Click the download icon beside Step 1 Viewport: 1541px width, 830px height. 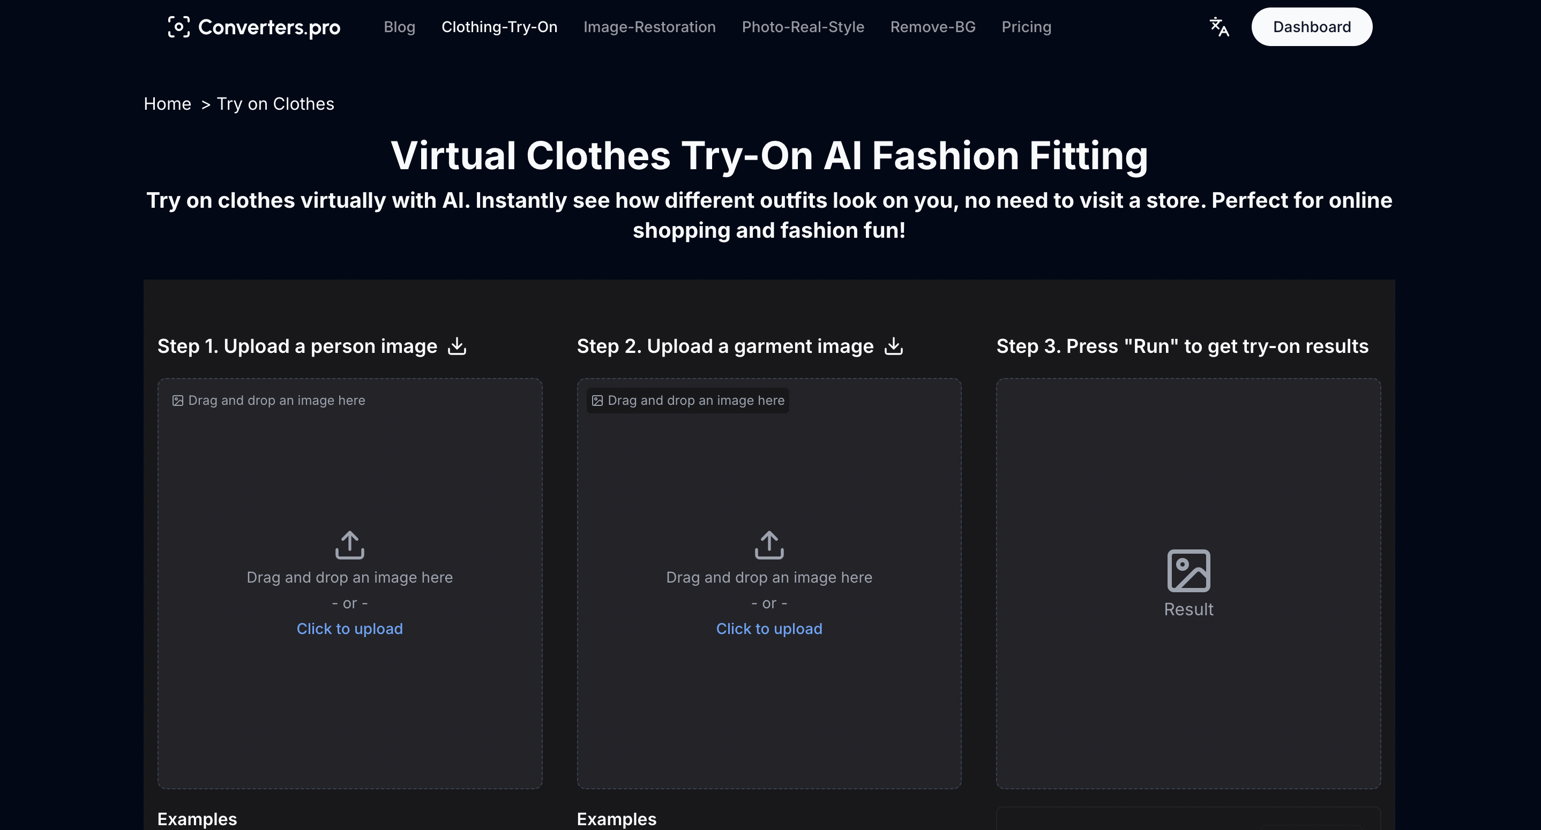(x=457, y=346)
